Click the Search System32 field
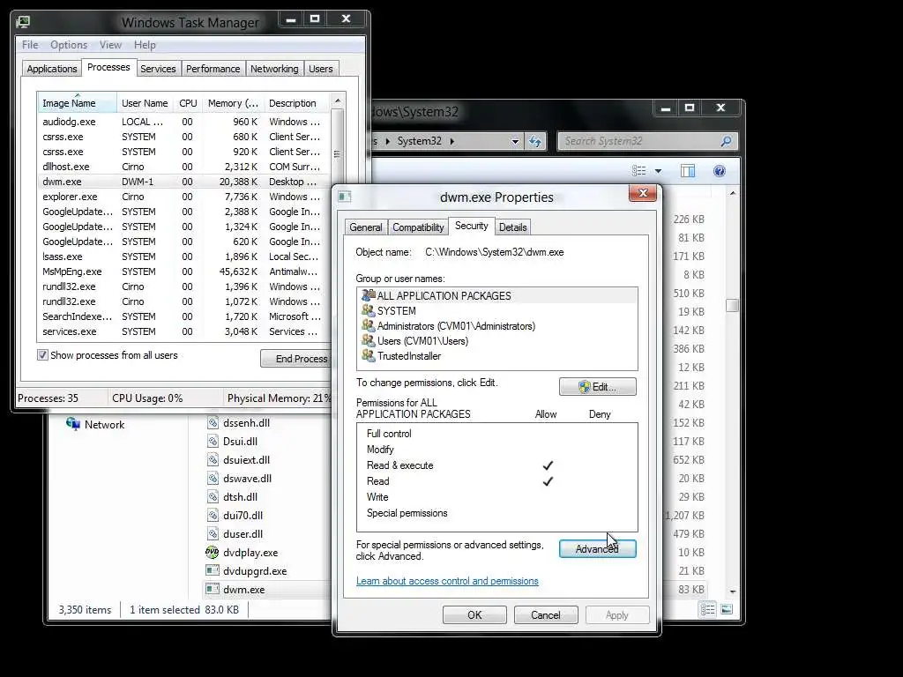This screenshot has width=903, height=677. pos(647,141)
